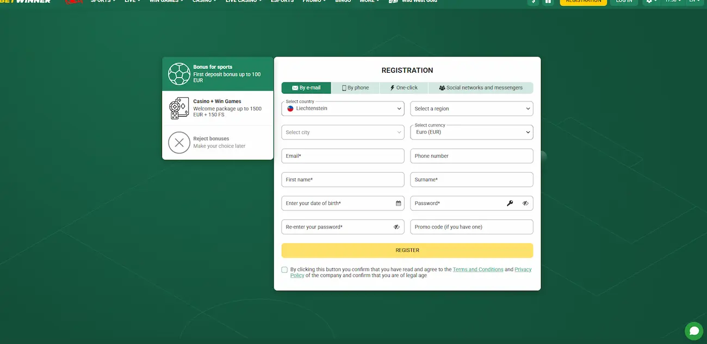Show password in the Password field
Screen dimensions: 707x344
coord(525,203)
